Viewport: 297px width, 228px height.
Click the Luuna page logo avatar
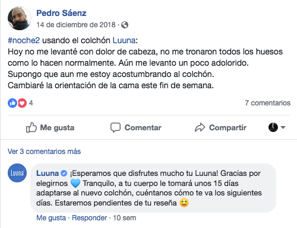point(17,173)
